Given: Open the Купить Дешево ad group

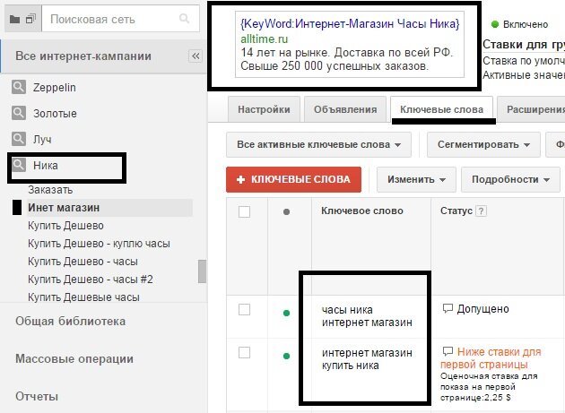Looking at the screenshot, I should 66,226.
